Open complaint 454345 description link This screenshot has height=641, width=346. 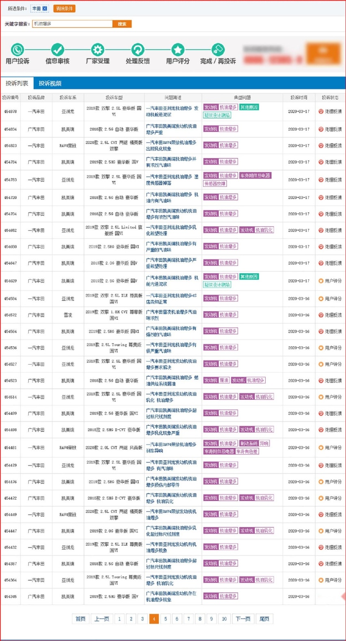[171, 596]
